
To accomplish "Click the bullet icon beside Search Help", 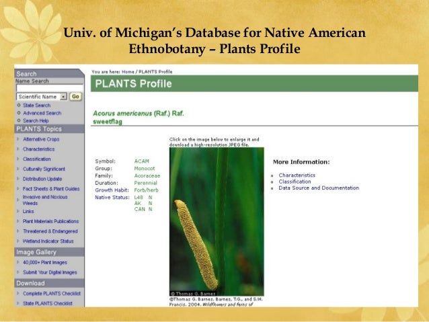I will coord(19,120).
